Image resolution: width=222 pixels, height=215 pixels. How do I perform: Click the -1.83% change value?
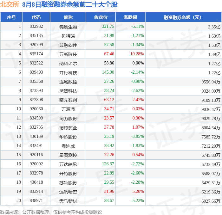coord(137,146)
